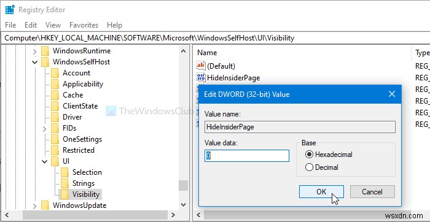
Task: Click values pane horizontal scroll left arrow
Action: pyautogui.click(x=198, y=215)
